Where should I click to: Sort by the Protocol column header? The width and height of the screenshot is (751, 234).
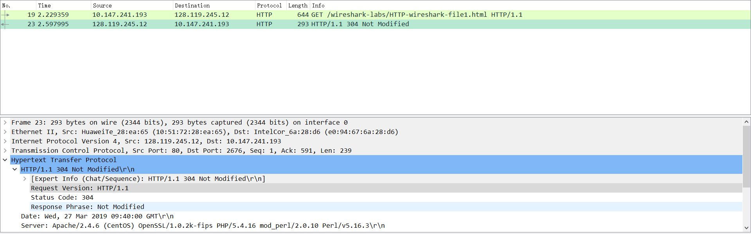pos(271,5)
